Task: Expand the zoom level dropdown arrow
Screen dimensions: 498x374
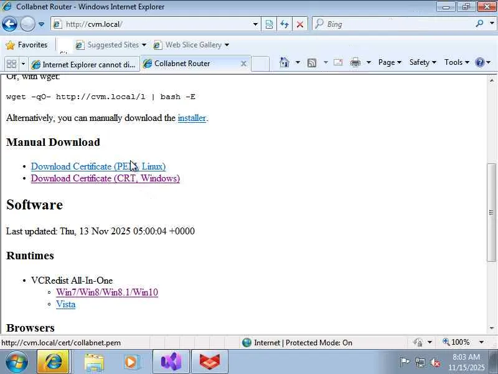Action: pos(481,342)
